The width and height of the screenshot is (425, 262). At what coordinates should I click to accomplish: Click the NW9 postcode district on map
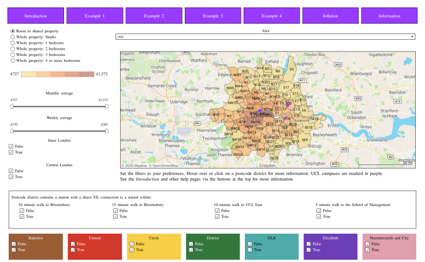230,88
